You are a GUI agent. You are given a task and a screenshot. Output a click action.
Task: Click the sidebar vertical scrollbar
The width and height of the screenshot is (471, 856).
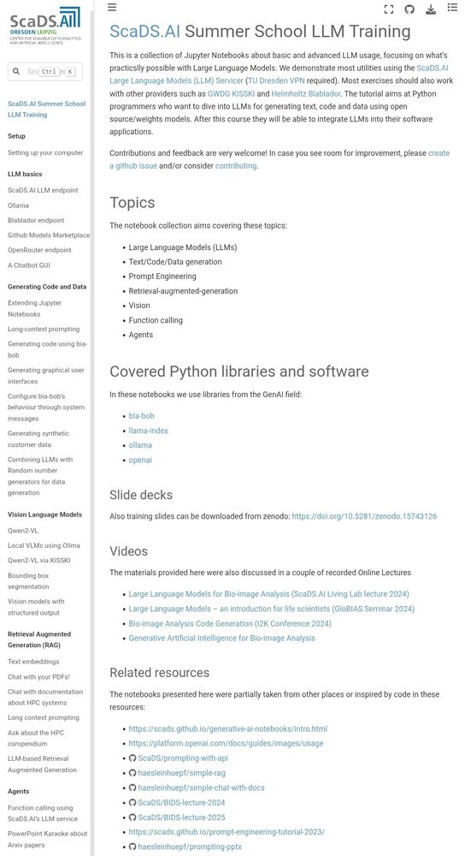tap(92, 431)
